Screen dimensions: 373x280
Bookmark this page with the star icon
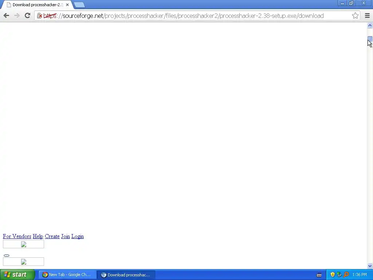point(355,16)
